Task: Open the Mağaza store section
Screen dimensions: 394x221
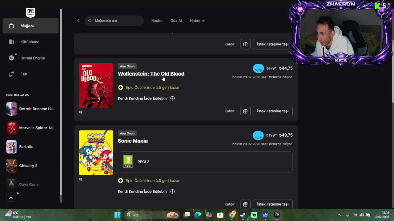Action: click(30, 26)
